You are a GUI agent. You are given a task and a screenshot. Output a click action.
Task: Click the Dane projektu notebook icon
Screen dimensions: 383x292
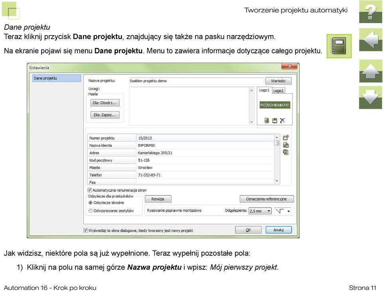pos(339,46)
